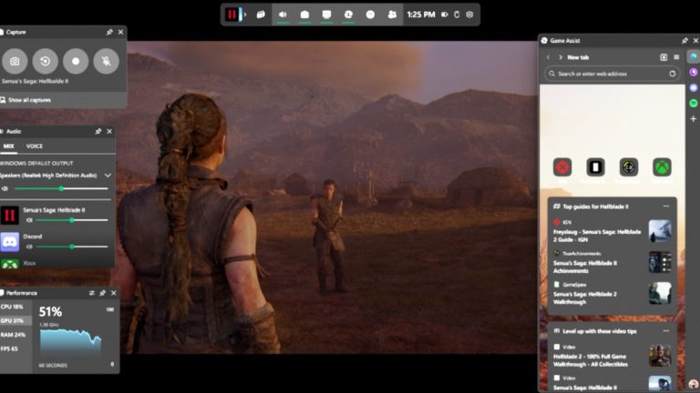
Task: Open the Discord sidebar icon in Game Assist
Action: coord(694,87)
